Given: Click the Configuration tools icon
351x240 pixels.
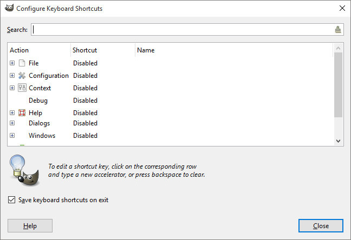Looking at the screenshot, I should click(22, 76).
